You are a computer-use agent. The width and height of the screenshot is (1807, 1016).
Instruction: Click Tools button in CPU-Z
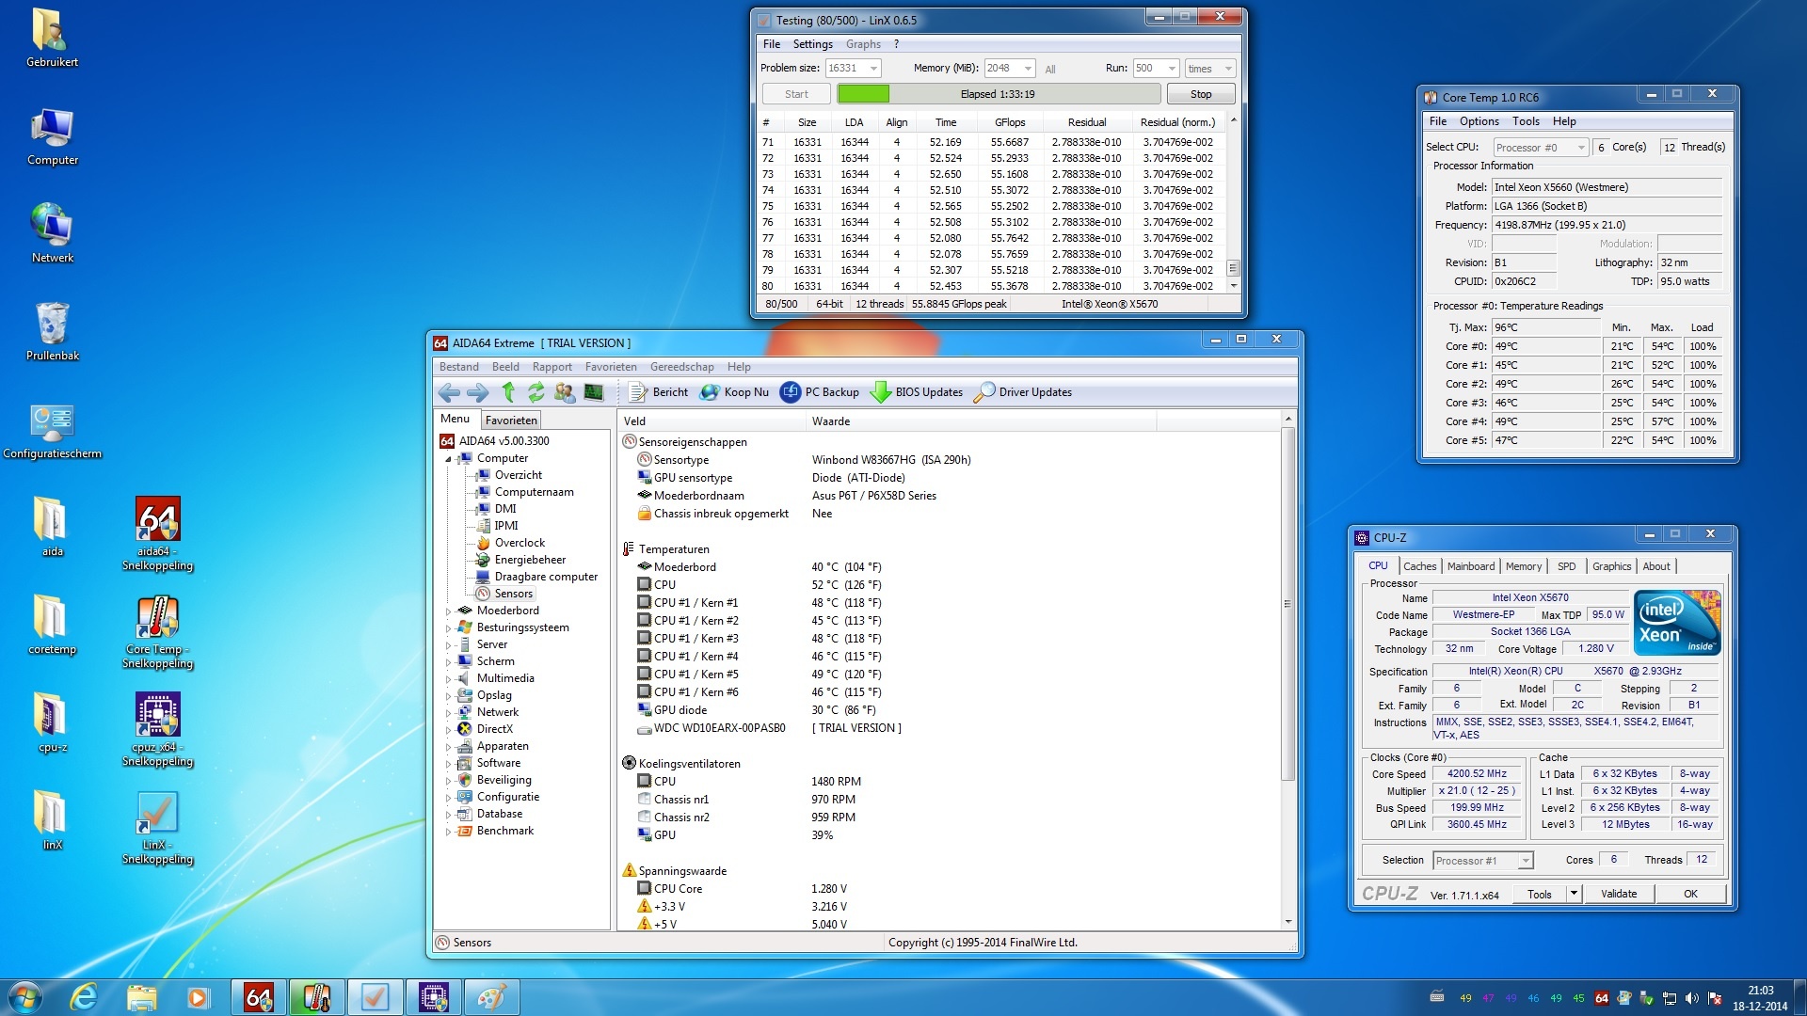1540,894
